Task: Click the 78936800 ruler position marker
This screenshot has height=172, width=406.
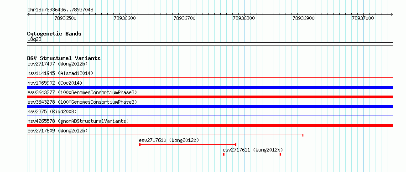Action: tap(244, 18)
